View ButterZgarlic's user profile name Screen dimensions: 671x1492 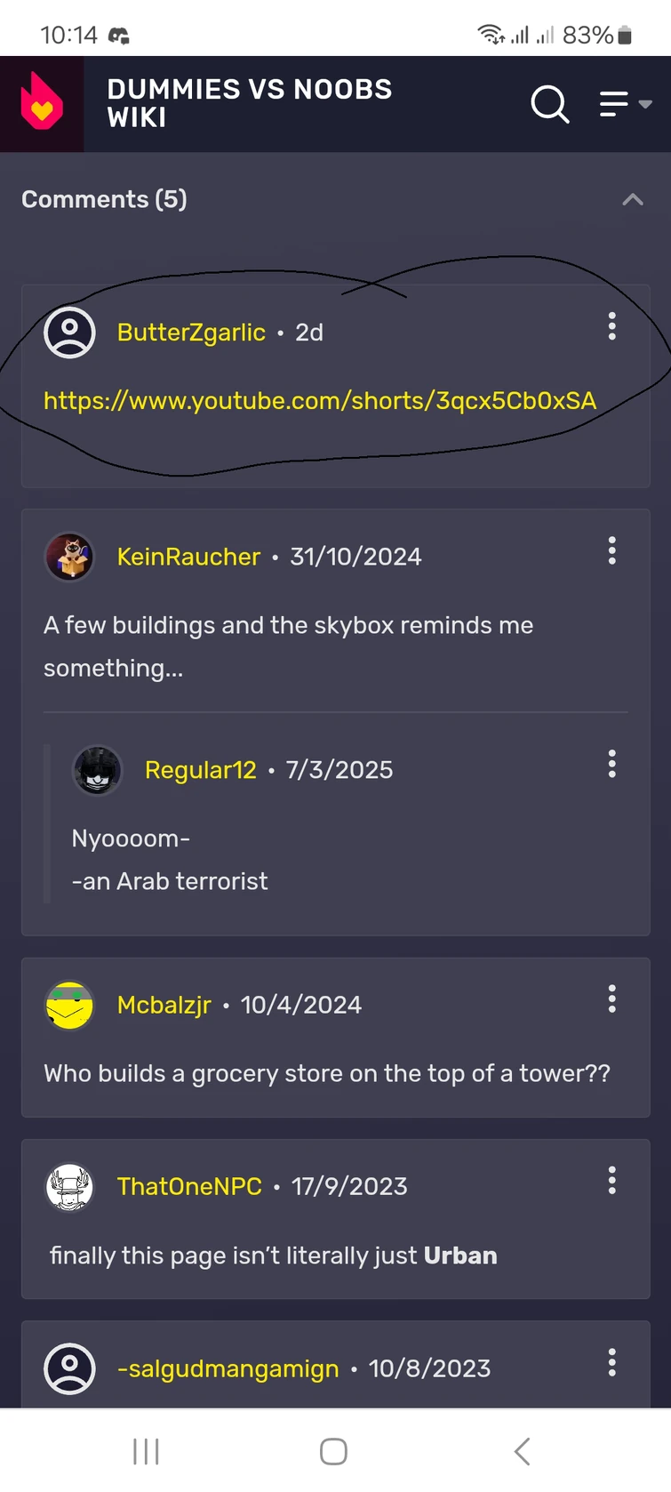coord(191,333)
